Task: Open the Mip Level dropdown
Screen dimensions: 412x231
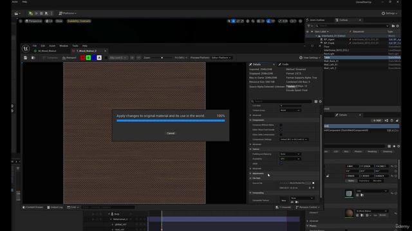Action: (118, 58)
